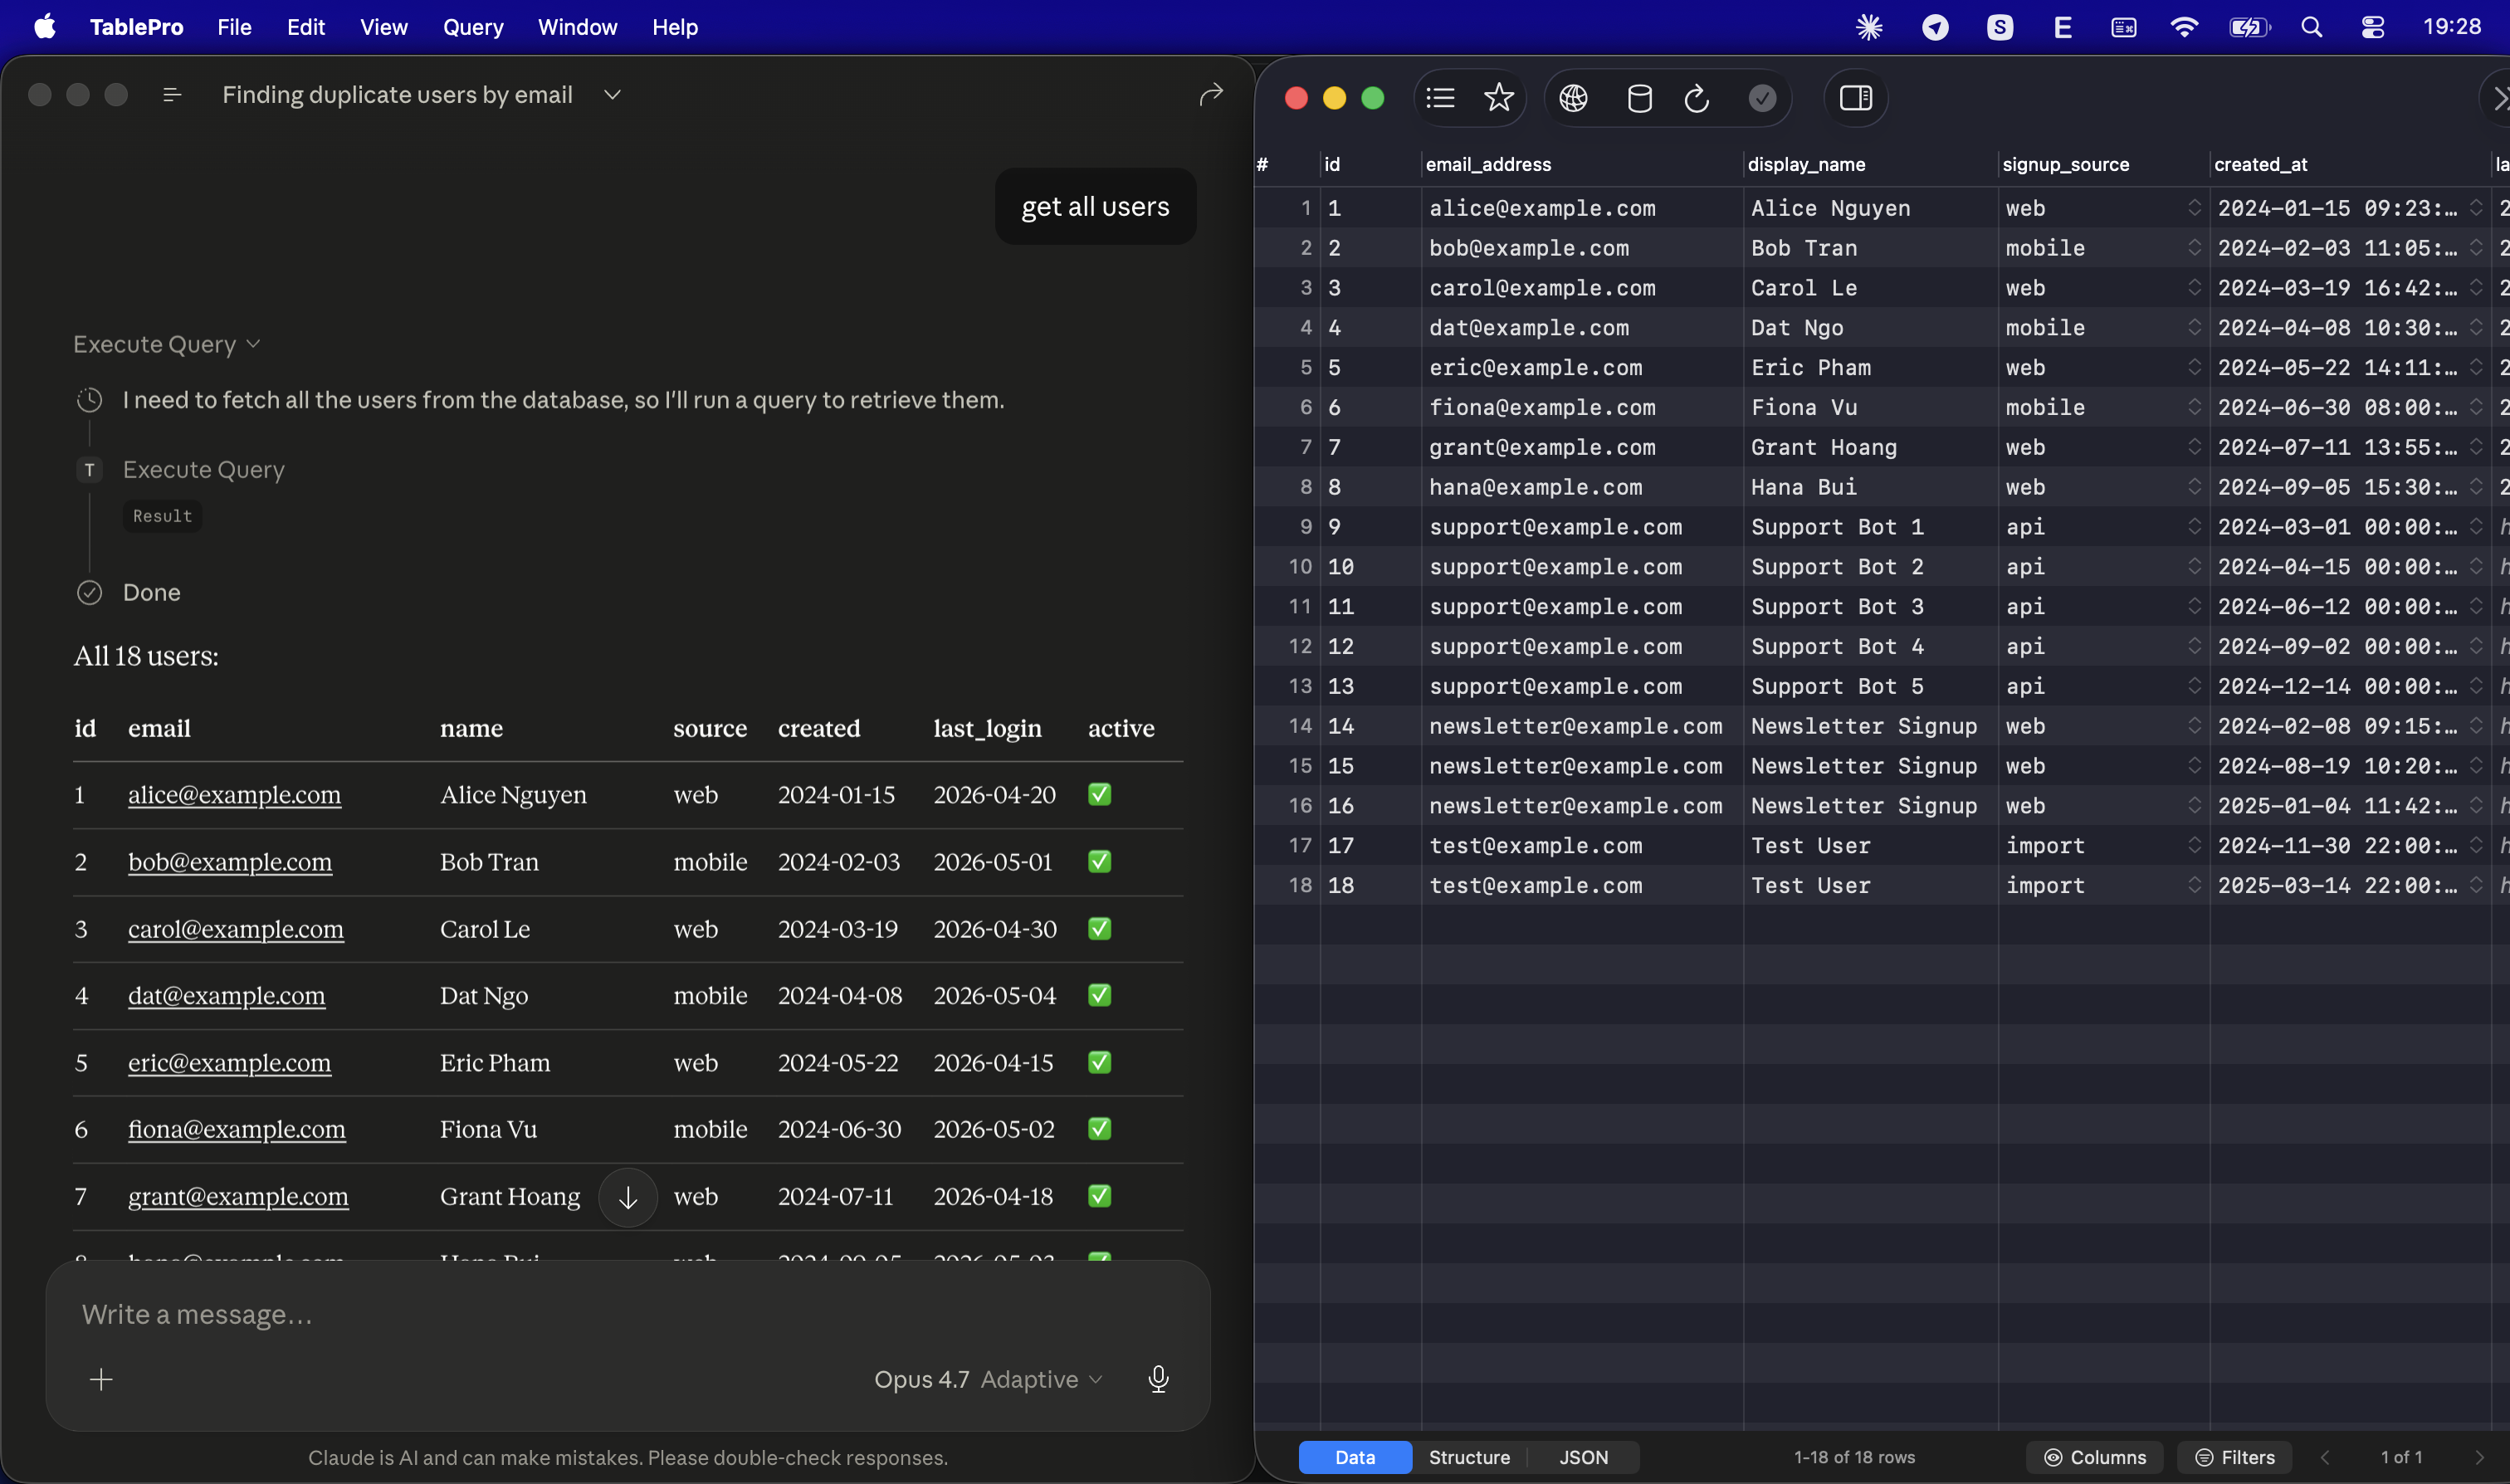Click the Wi-Fi status icon
This screenshot has width=2510, height=1484.
[x=2184, y=27]
